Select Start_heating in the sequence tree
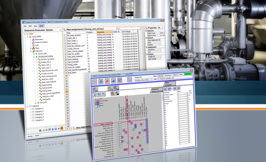This screenshot has width=266, height=162. click(x=48, y=85)
